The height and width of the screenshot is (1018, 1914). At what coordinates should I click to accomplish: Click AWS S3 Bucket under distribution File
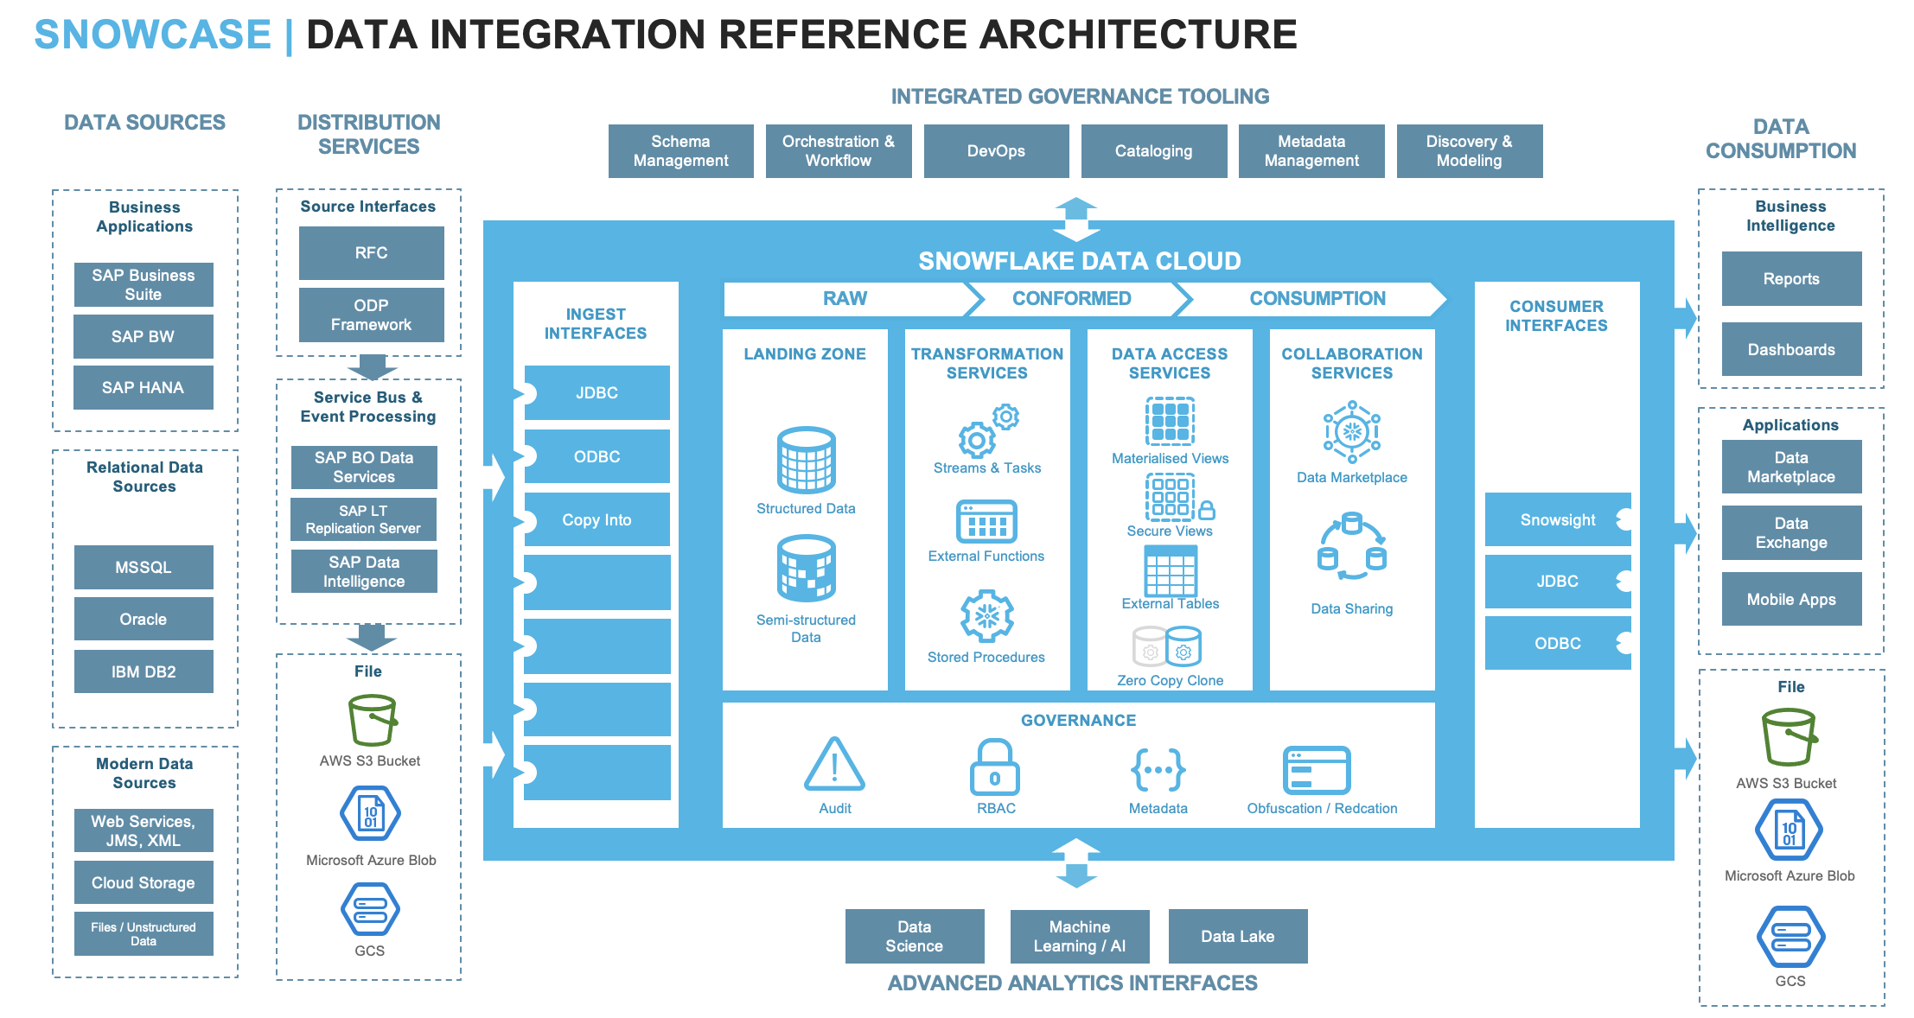point(372,720)
